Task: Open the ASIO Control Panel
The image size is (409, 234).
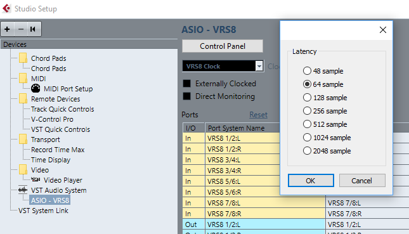Action: point(223,46)
